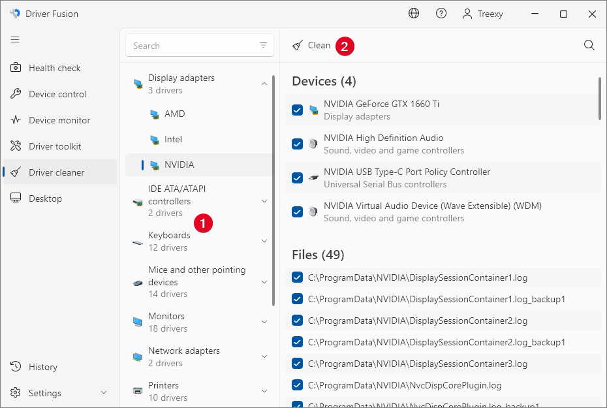Viewport: 607px width, 408px height.
Task: Click the Settings gear icon
Action: 16,392
